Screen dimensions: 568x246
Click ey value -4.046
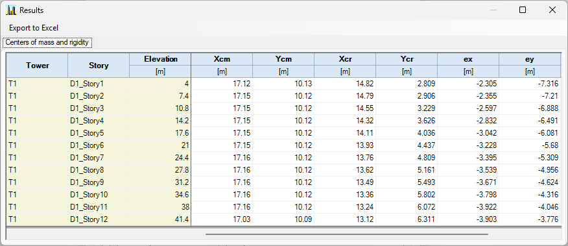point(530,207)
